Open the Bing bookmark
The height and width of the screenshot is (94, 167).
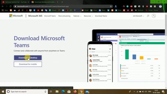[x=118, y=10]
